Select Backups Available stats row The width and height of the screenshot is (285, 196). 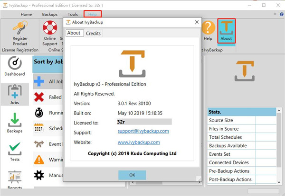(x=242, y=146)
